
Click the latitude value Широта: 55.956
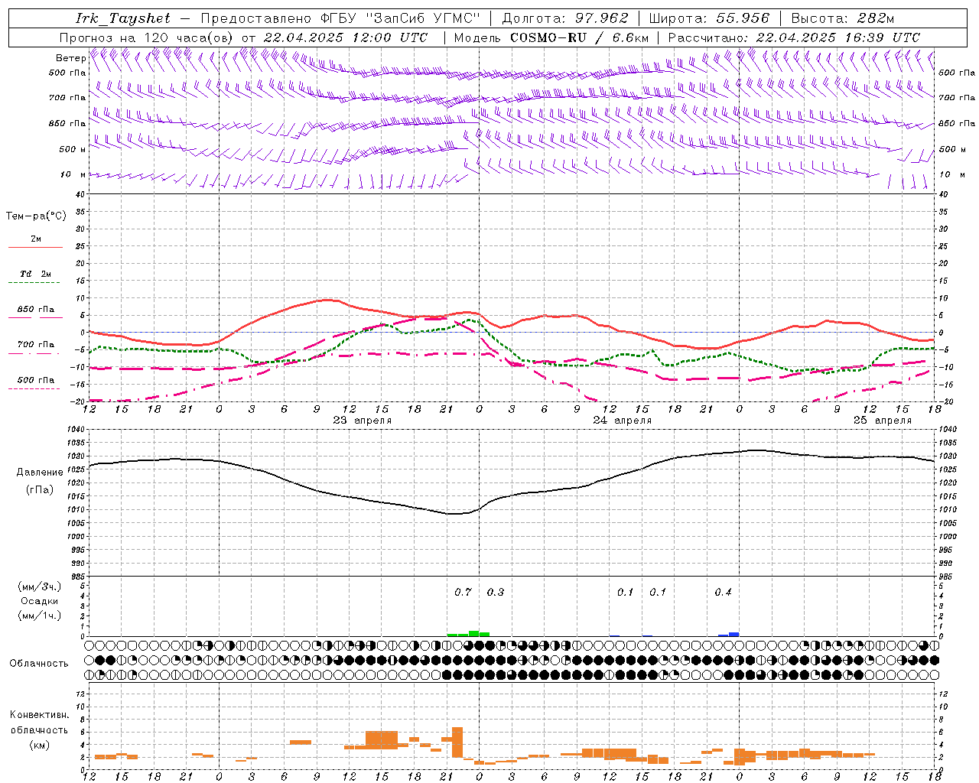pyautogui.click(x=709, y=18)
